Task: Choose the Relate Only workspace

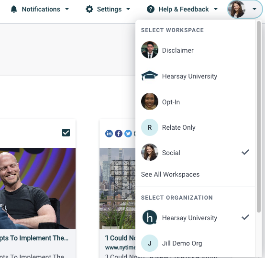Action: coord(195,127)
